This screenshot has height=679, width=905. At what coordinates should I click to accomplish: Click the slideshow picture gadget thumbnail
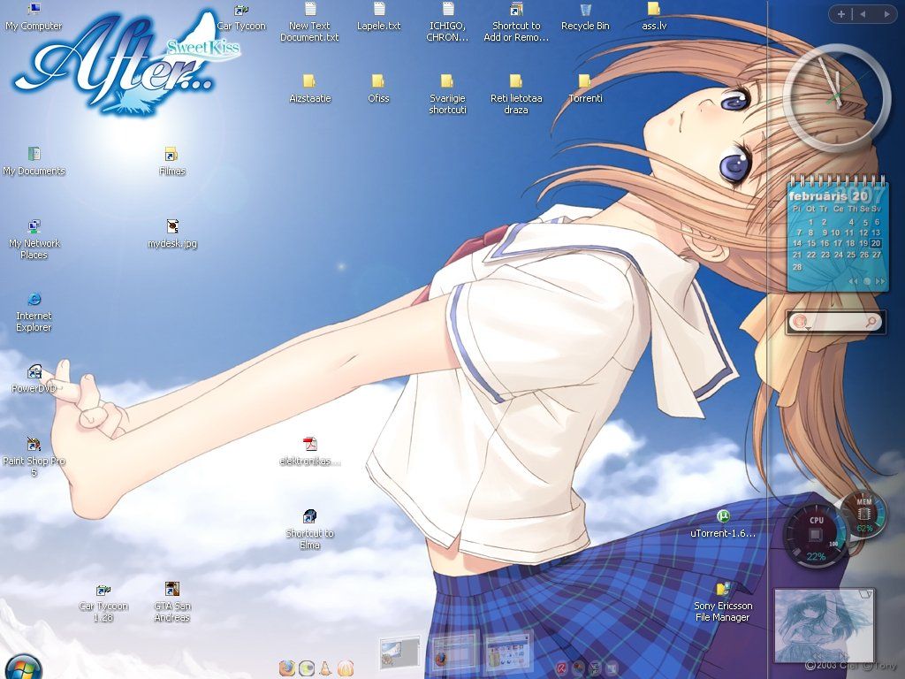tap(825, 626)
